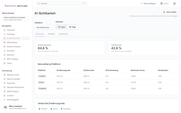
Task: Click the plus icon of Neue Aufgabe
Action: click(142, 4)
